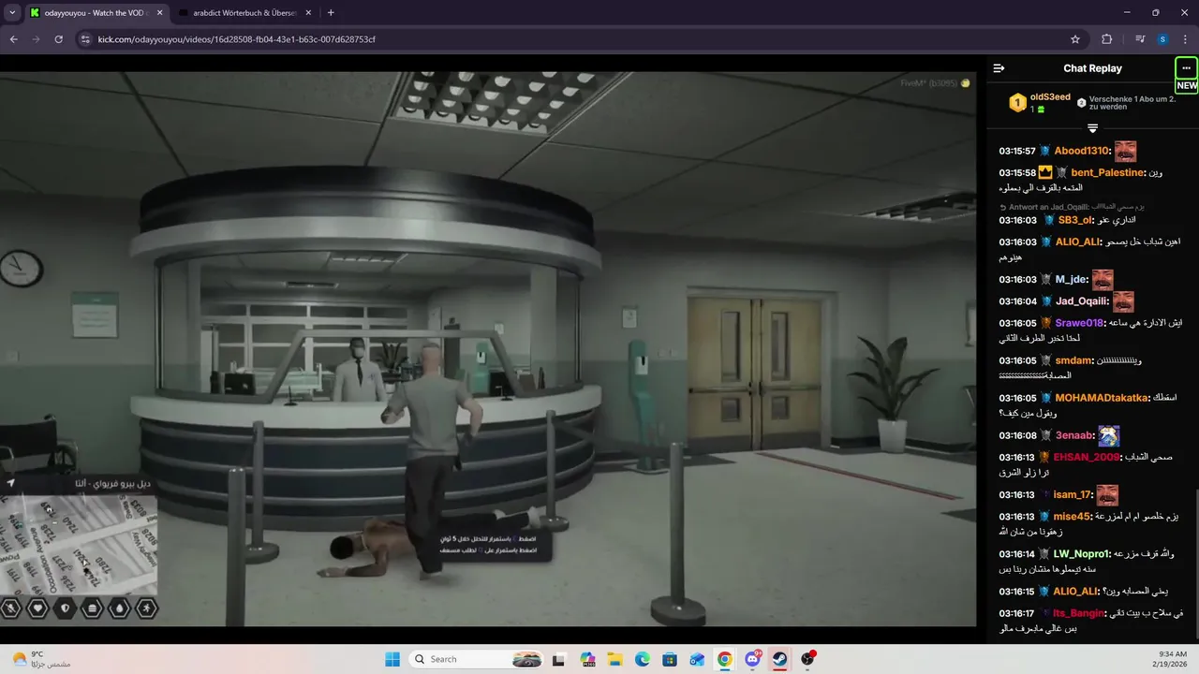The width and height of the screenshot is (1199, 674).
Task: Reload the current page
Action: point(59,39)
